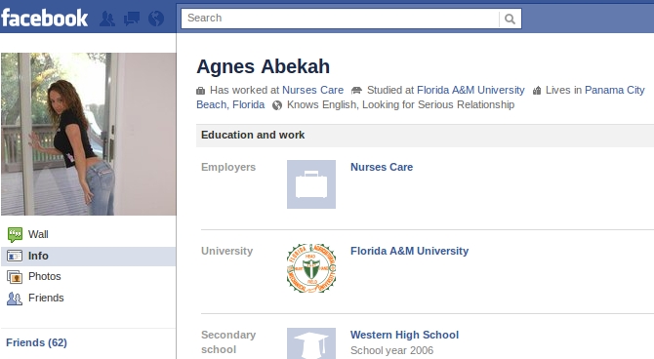The image size is (654, 359).
Task: Click the Nurses Care briefcase icon
Action: (311, 184)
